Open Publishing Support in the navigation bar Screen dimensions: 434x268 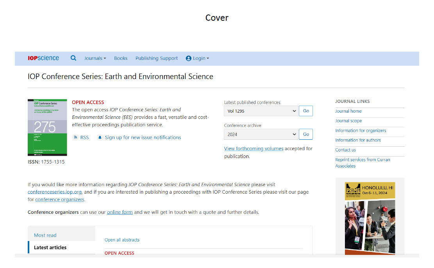coord(157,58)
